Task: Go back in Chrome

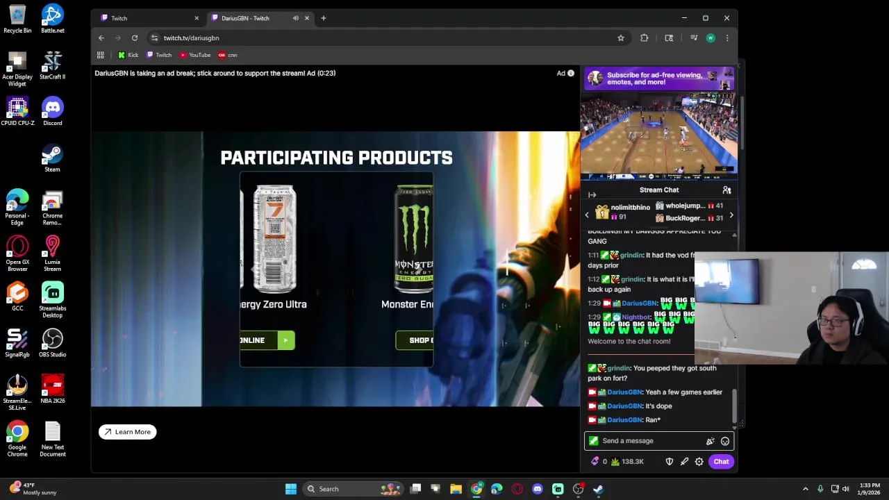Action: 101,38
